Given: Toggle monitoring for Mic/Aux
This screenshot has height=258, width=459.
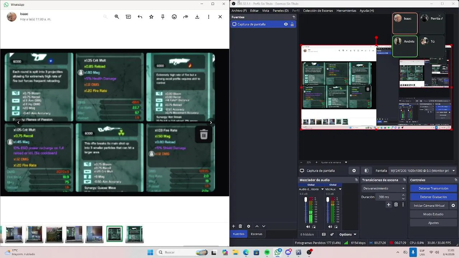Looking at the screenshot, I should tap(336, 227).
